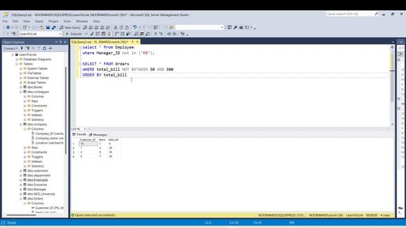Click the results cell with value 10
Image resolution: width=406 pixels, height=228 pixels.
pos(88,144)
